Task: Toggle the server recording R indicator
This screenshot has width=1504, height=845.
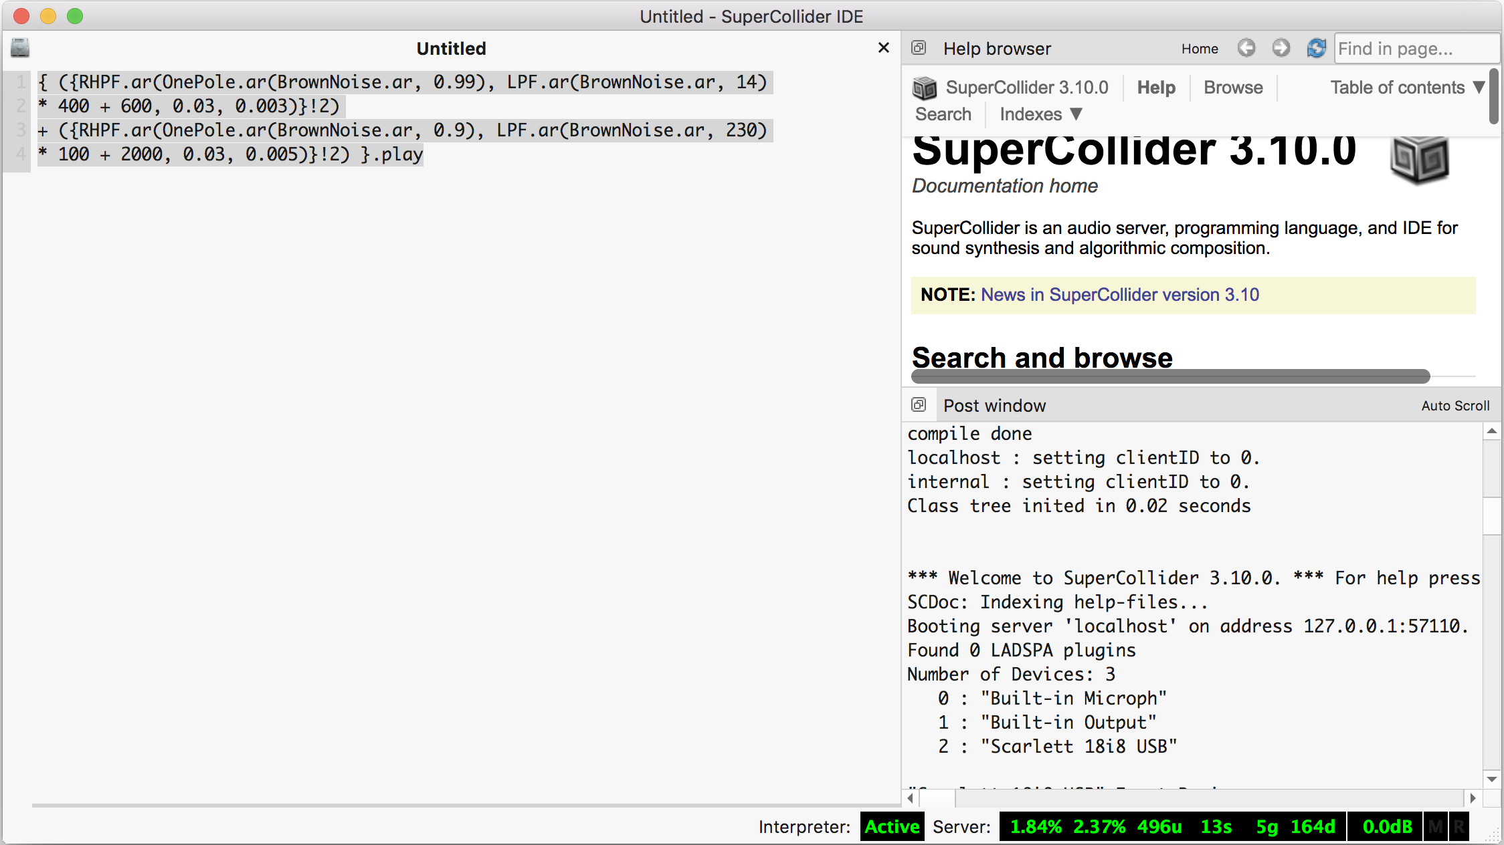Action: (x=1460, y=827)
